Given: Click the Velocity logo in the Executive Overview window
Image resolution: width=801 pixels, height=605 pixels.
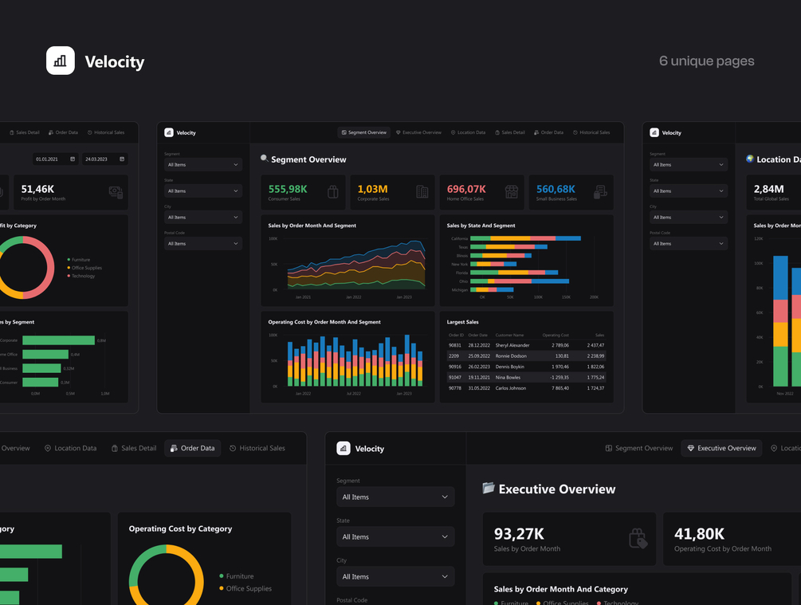Looking at the screenshot, I should pos(344,448).
